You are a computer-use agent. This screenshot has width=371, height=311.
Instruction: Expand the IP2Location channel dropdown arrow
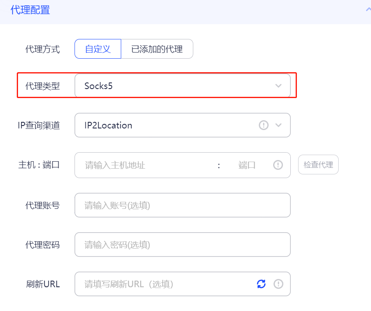[x=278, y=125]
